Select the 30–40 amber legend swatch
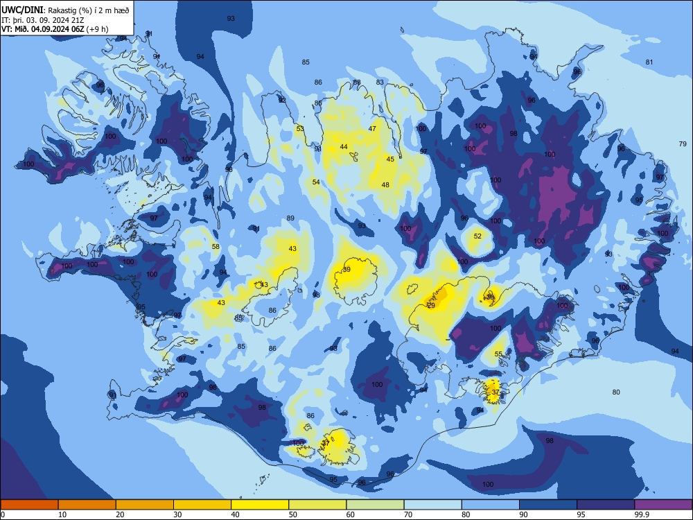693x520 pixels. 202,505
